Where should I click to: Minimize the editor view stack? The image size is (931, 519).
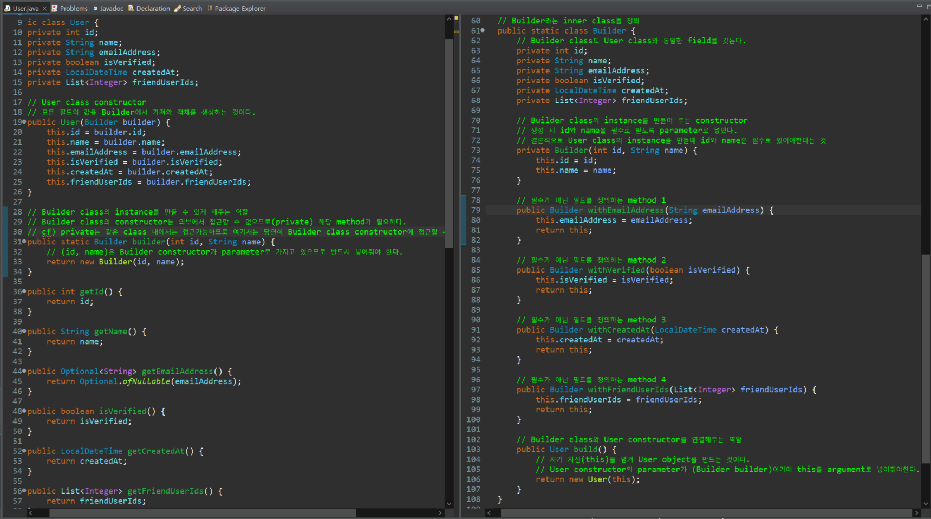click(919, 6)
